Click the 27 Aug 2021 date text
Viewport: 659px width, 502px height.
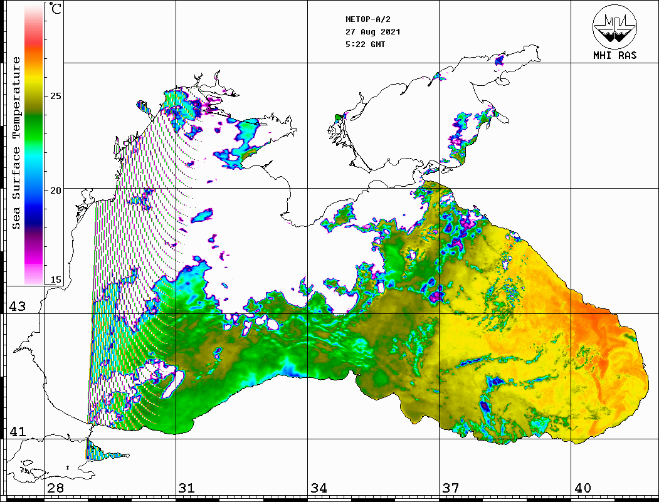tap(373, 32)
